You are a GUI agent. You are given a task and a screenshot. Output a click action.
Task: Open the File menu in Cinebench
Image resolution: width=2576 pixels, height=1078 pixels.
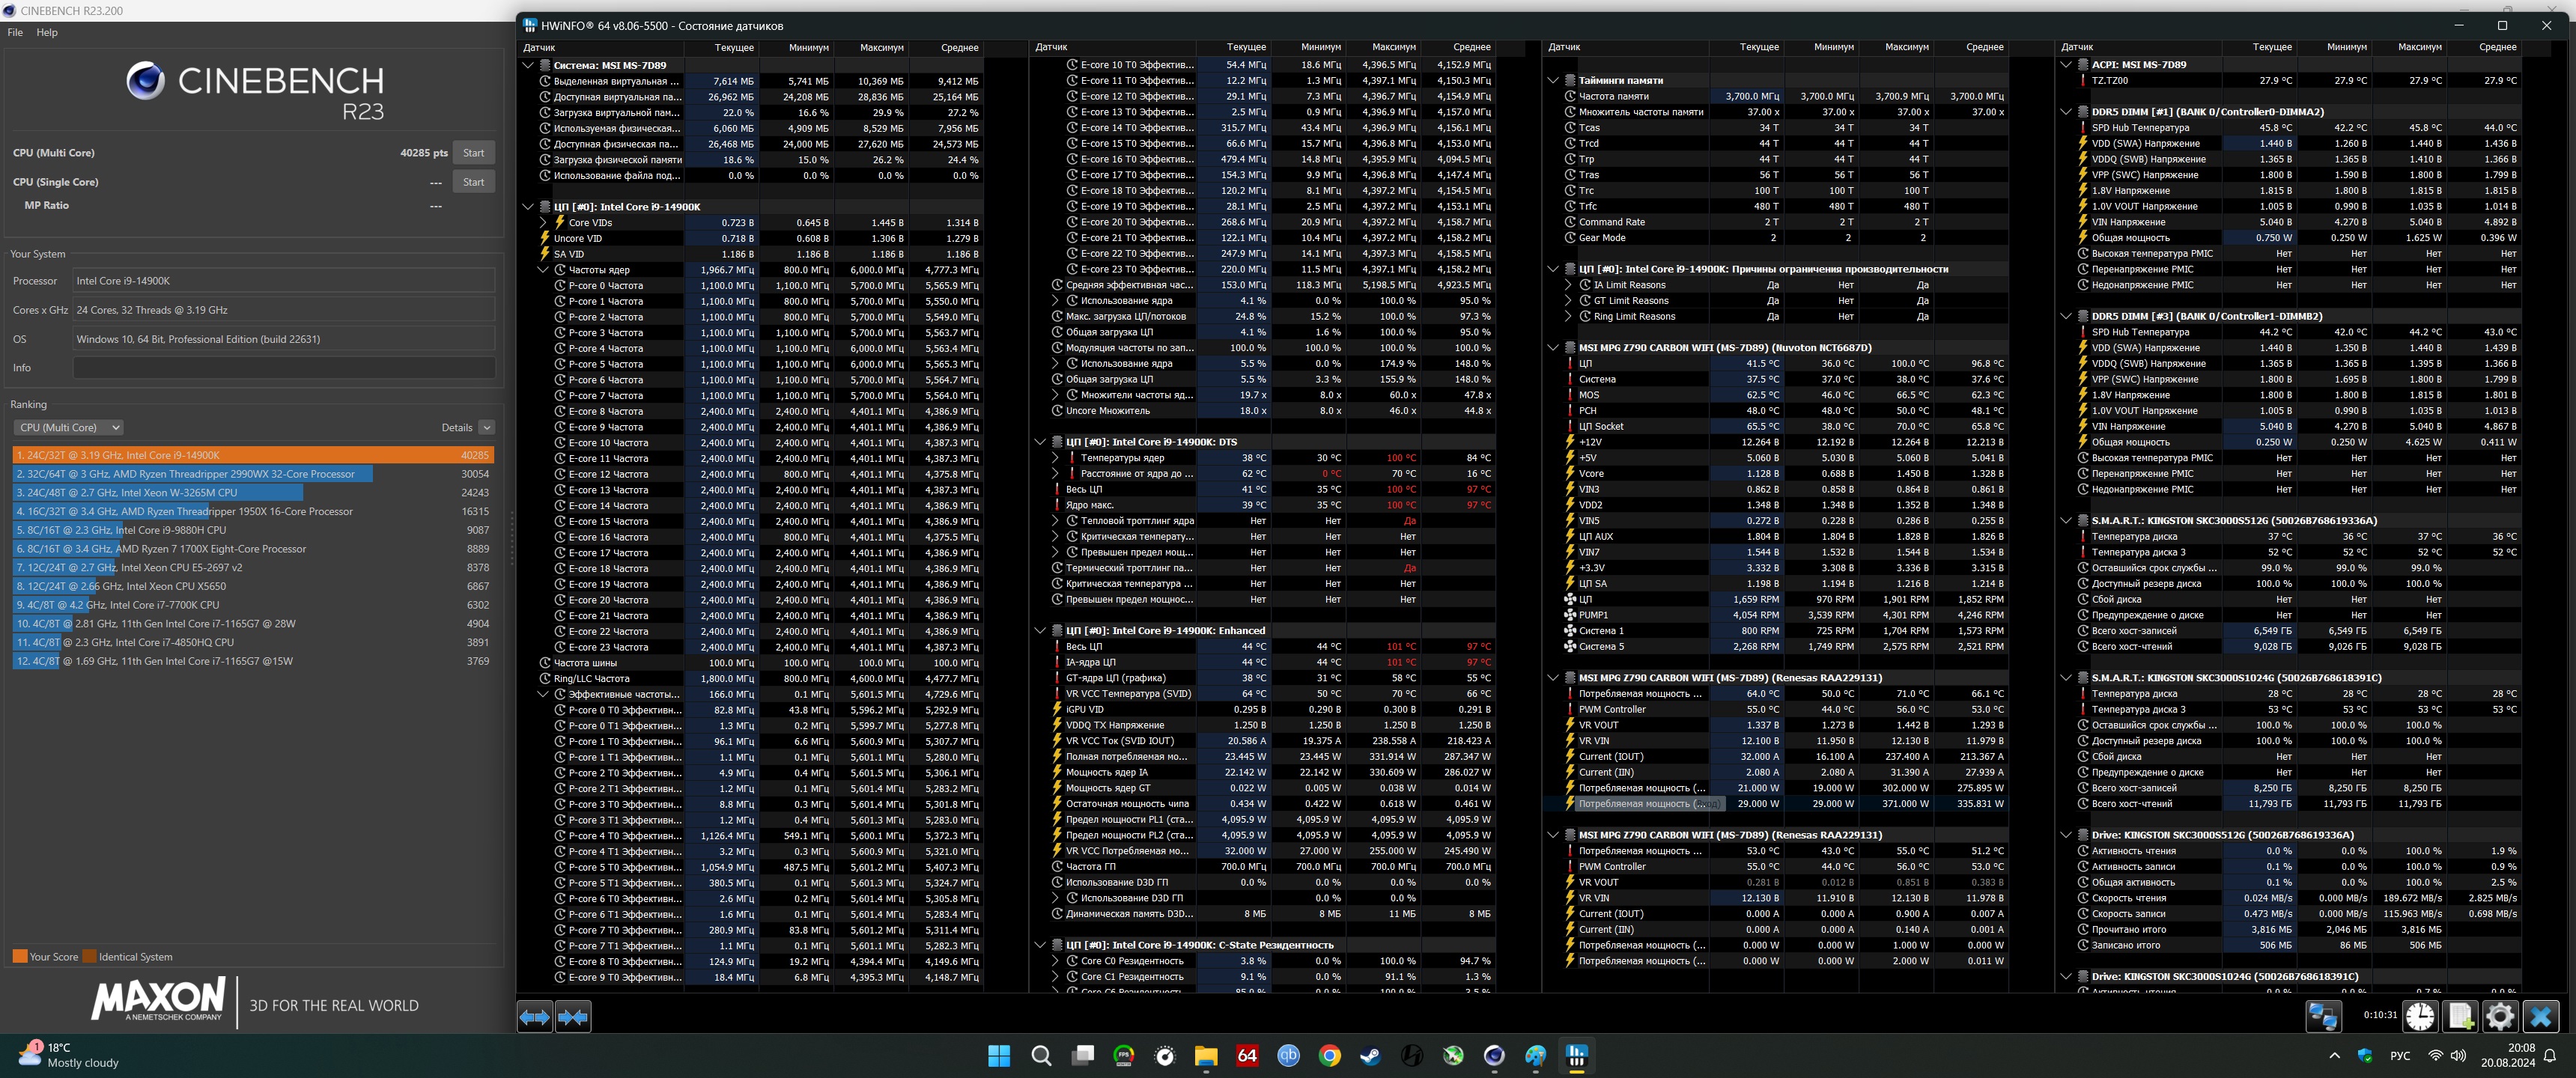click(15, 32)
